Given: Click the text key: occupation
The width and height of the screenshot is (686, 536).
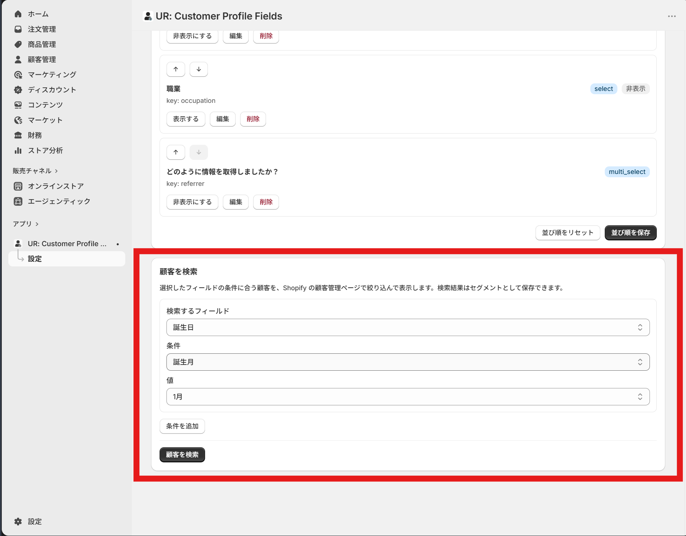Looking at the screenshot, I should click(x=191, y=101).
